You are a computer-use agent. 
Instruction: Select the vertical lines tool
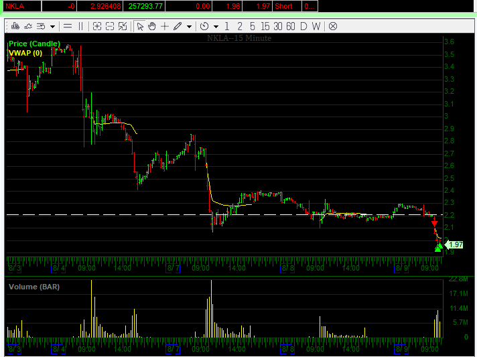click(80, 26)
